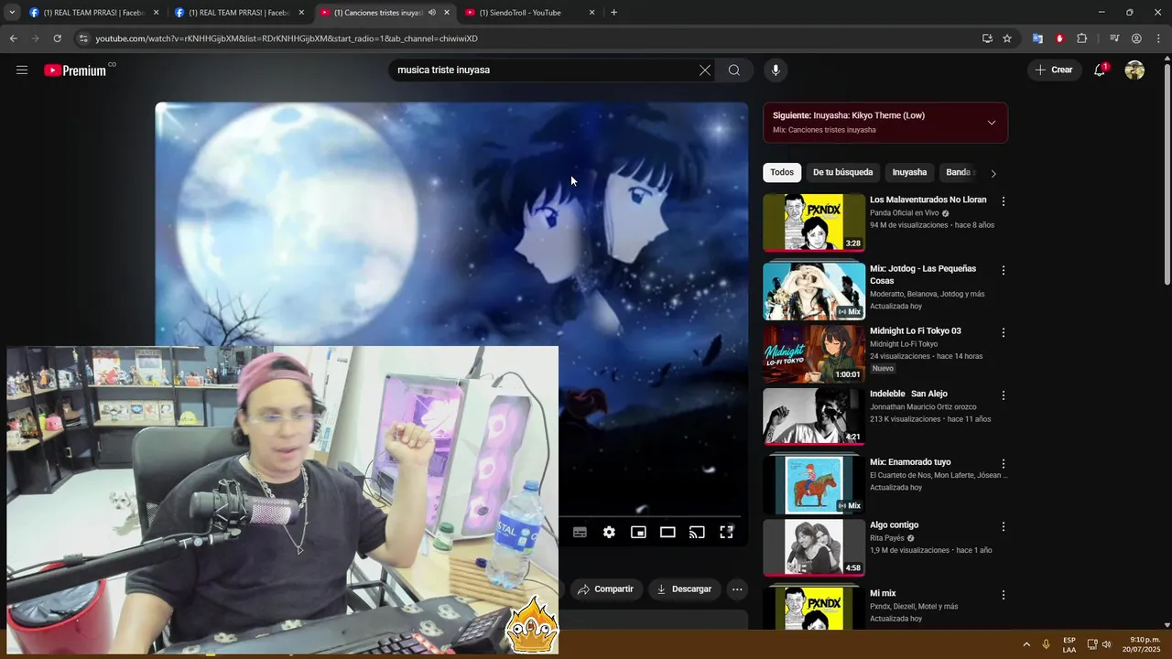
Task: Open options for Algo contigo
Action: coord(1004,527)
